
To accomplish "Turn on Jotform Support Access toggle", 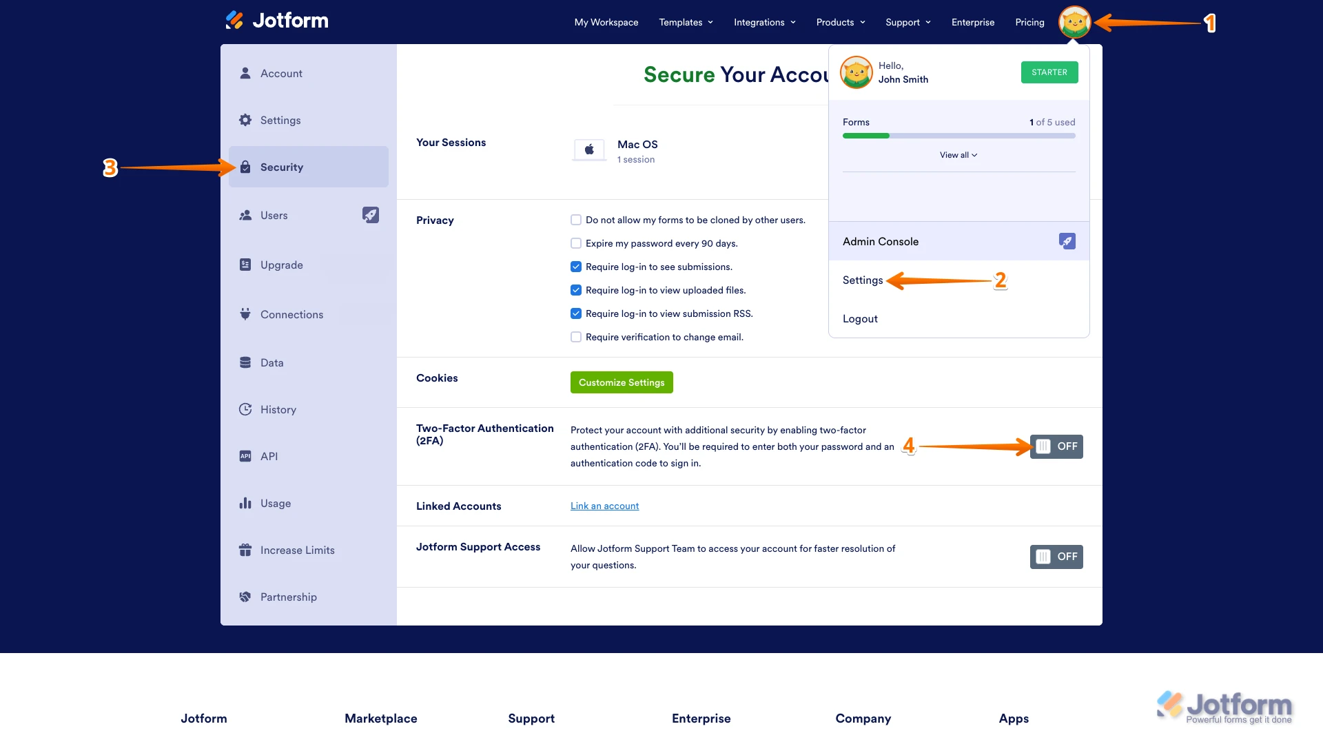I will tap(1056, 557).
